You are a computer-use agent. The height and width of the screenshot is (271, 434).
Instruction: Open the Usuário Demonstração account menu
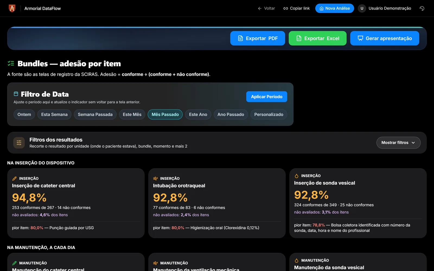384,8
